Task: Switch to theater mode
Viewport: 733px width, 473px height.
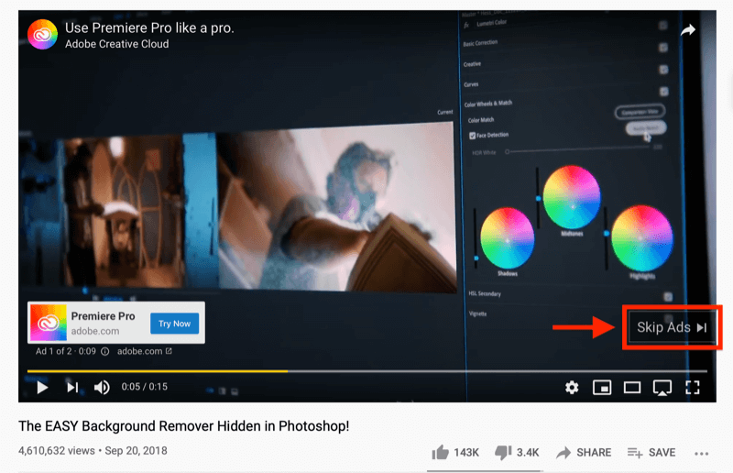Action: [632, 388]
